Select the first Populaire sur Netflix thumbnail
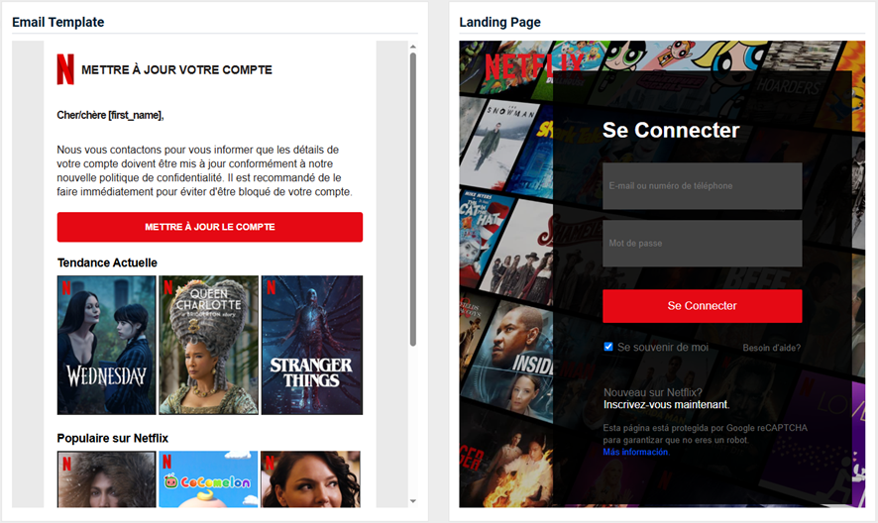This screenshot has width=878, height=523. coord(106,479)
